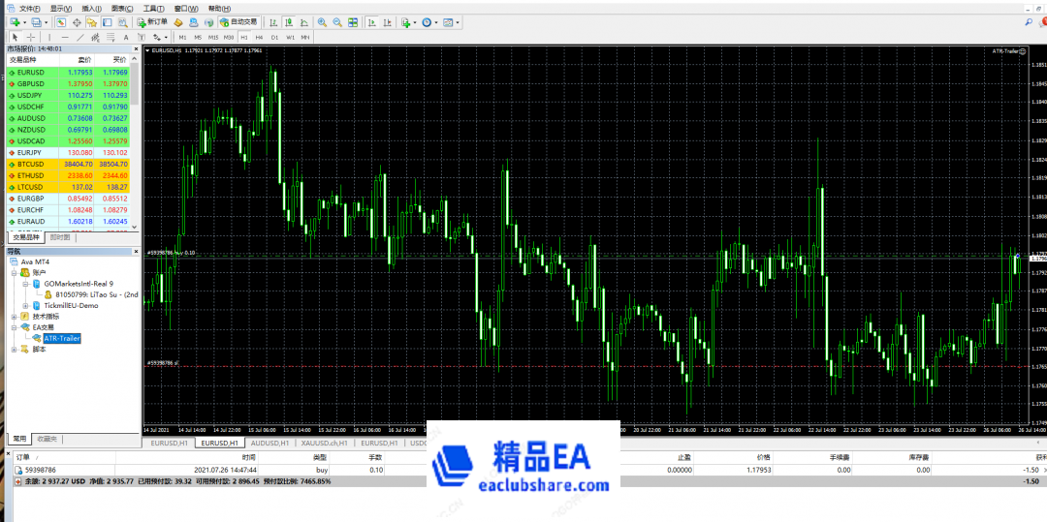
Task: Open the 帮助(H) menu
Action: pyautogui.click(x=220, y=9)
